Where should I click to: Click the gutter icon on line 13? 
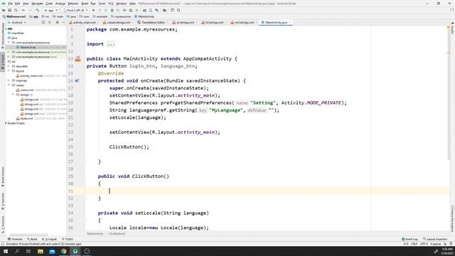77,59
